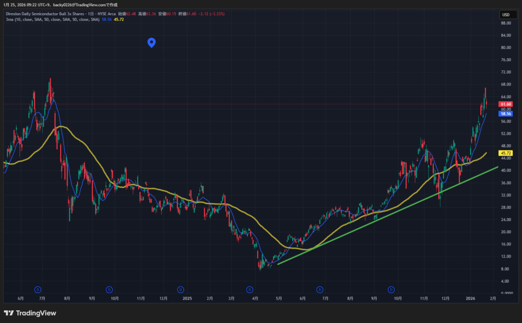
Task: Click the yellow 45.72 axis label
Action: click(x=506, y=153)
